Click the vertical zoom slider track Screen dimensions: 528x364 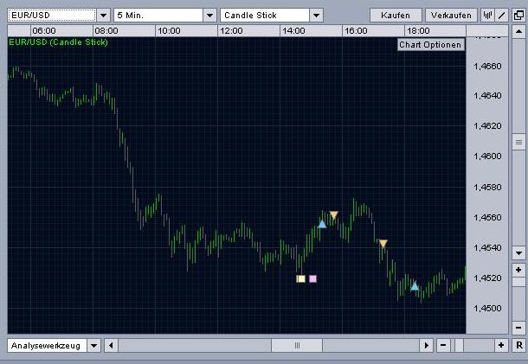518,299
